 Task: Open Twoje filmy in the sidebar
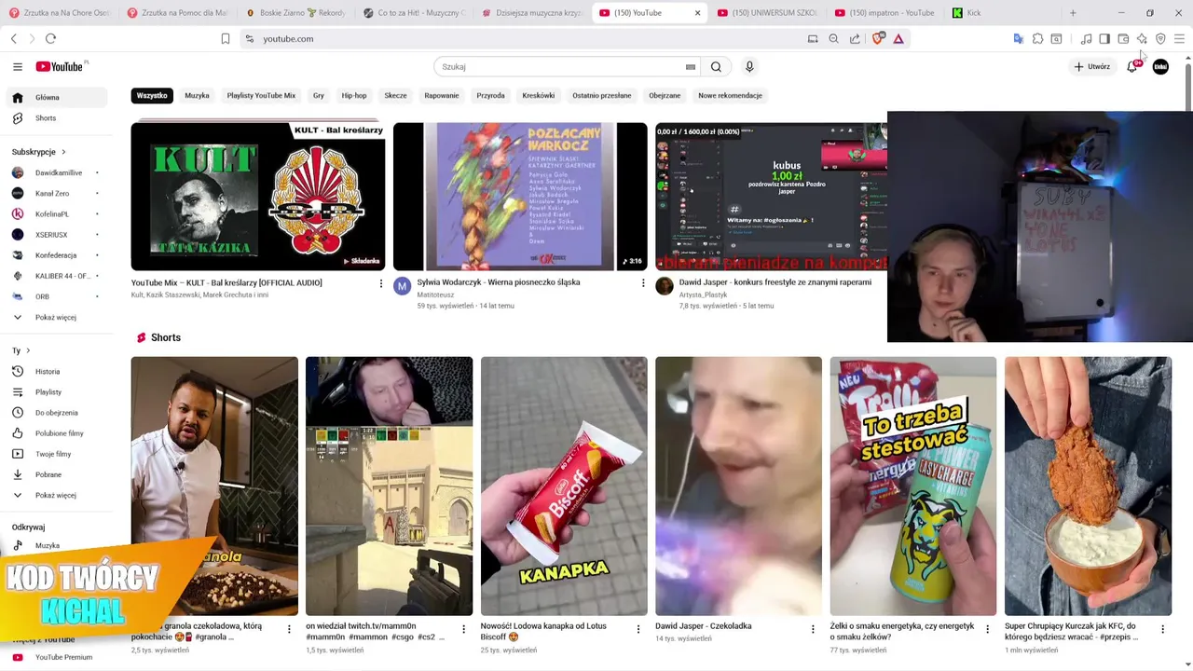tap(56, 454)
